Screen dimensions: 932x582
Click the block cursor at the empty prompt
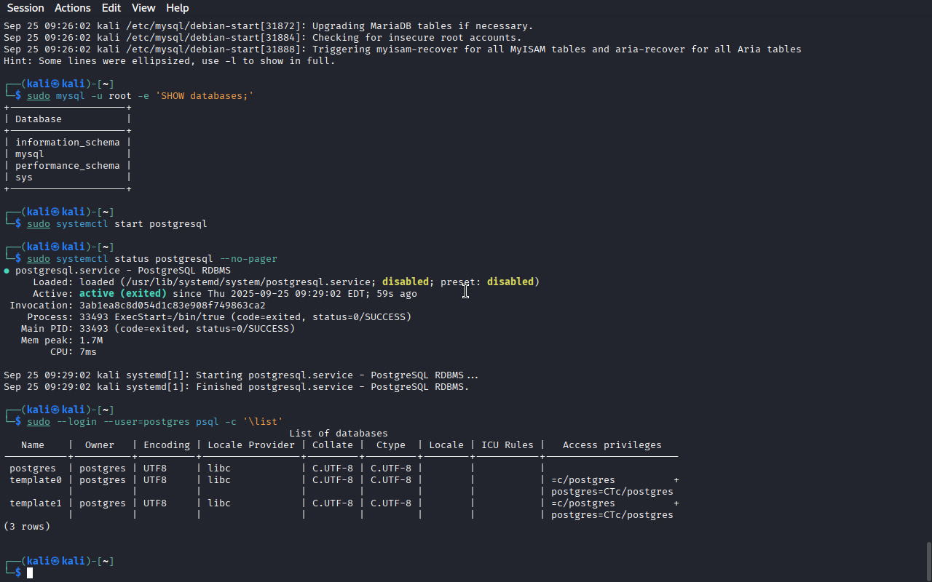[30, 573]
